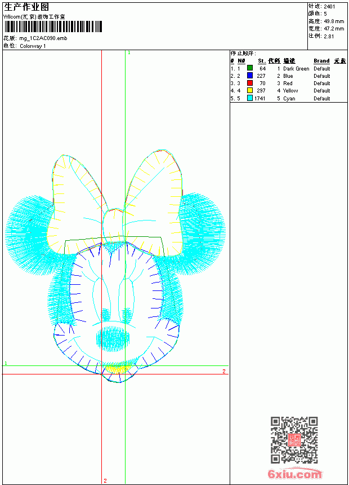Click the Brand column header
Screen dimensions: 349x485
click(321, 61)
